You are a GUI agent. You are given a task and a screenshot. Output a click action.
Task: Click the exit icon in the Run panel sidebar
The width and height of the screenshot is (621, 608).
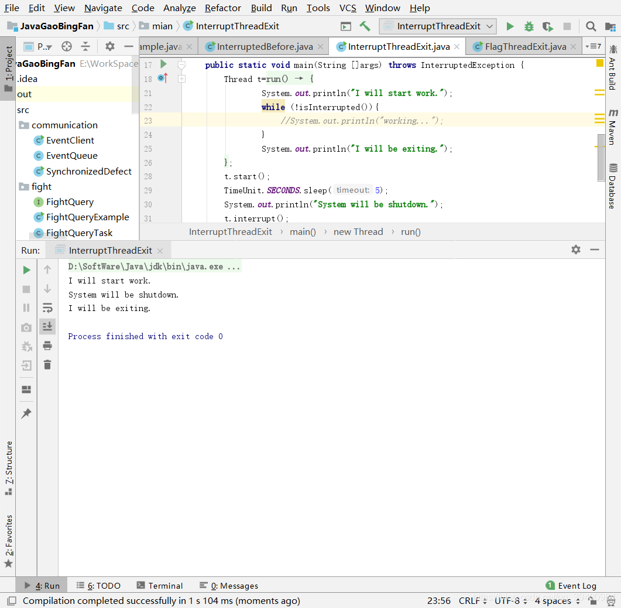coord(26,366)
